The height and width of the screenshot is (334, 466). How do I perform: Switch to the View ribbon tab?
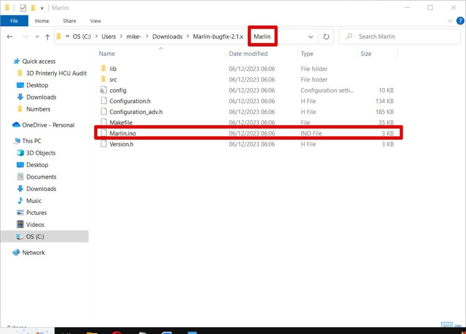[95, 21]
